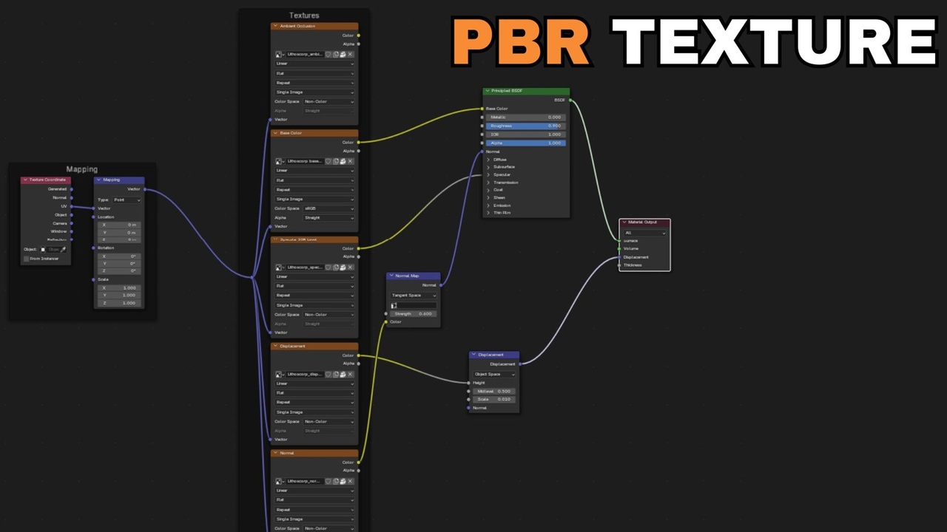Open Ambient Occlusion's Linear interpolation dropdown
This screenshot has width=947, height=532.
tap(314, 64)
